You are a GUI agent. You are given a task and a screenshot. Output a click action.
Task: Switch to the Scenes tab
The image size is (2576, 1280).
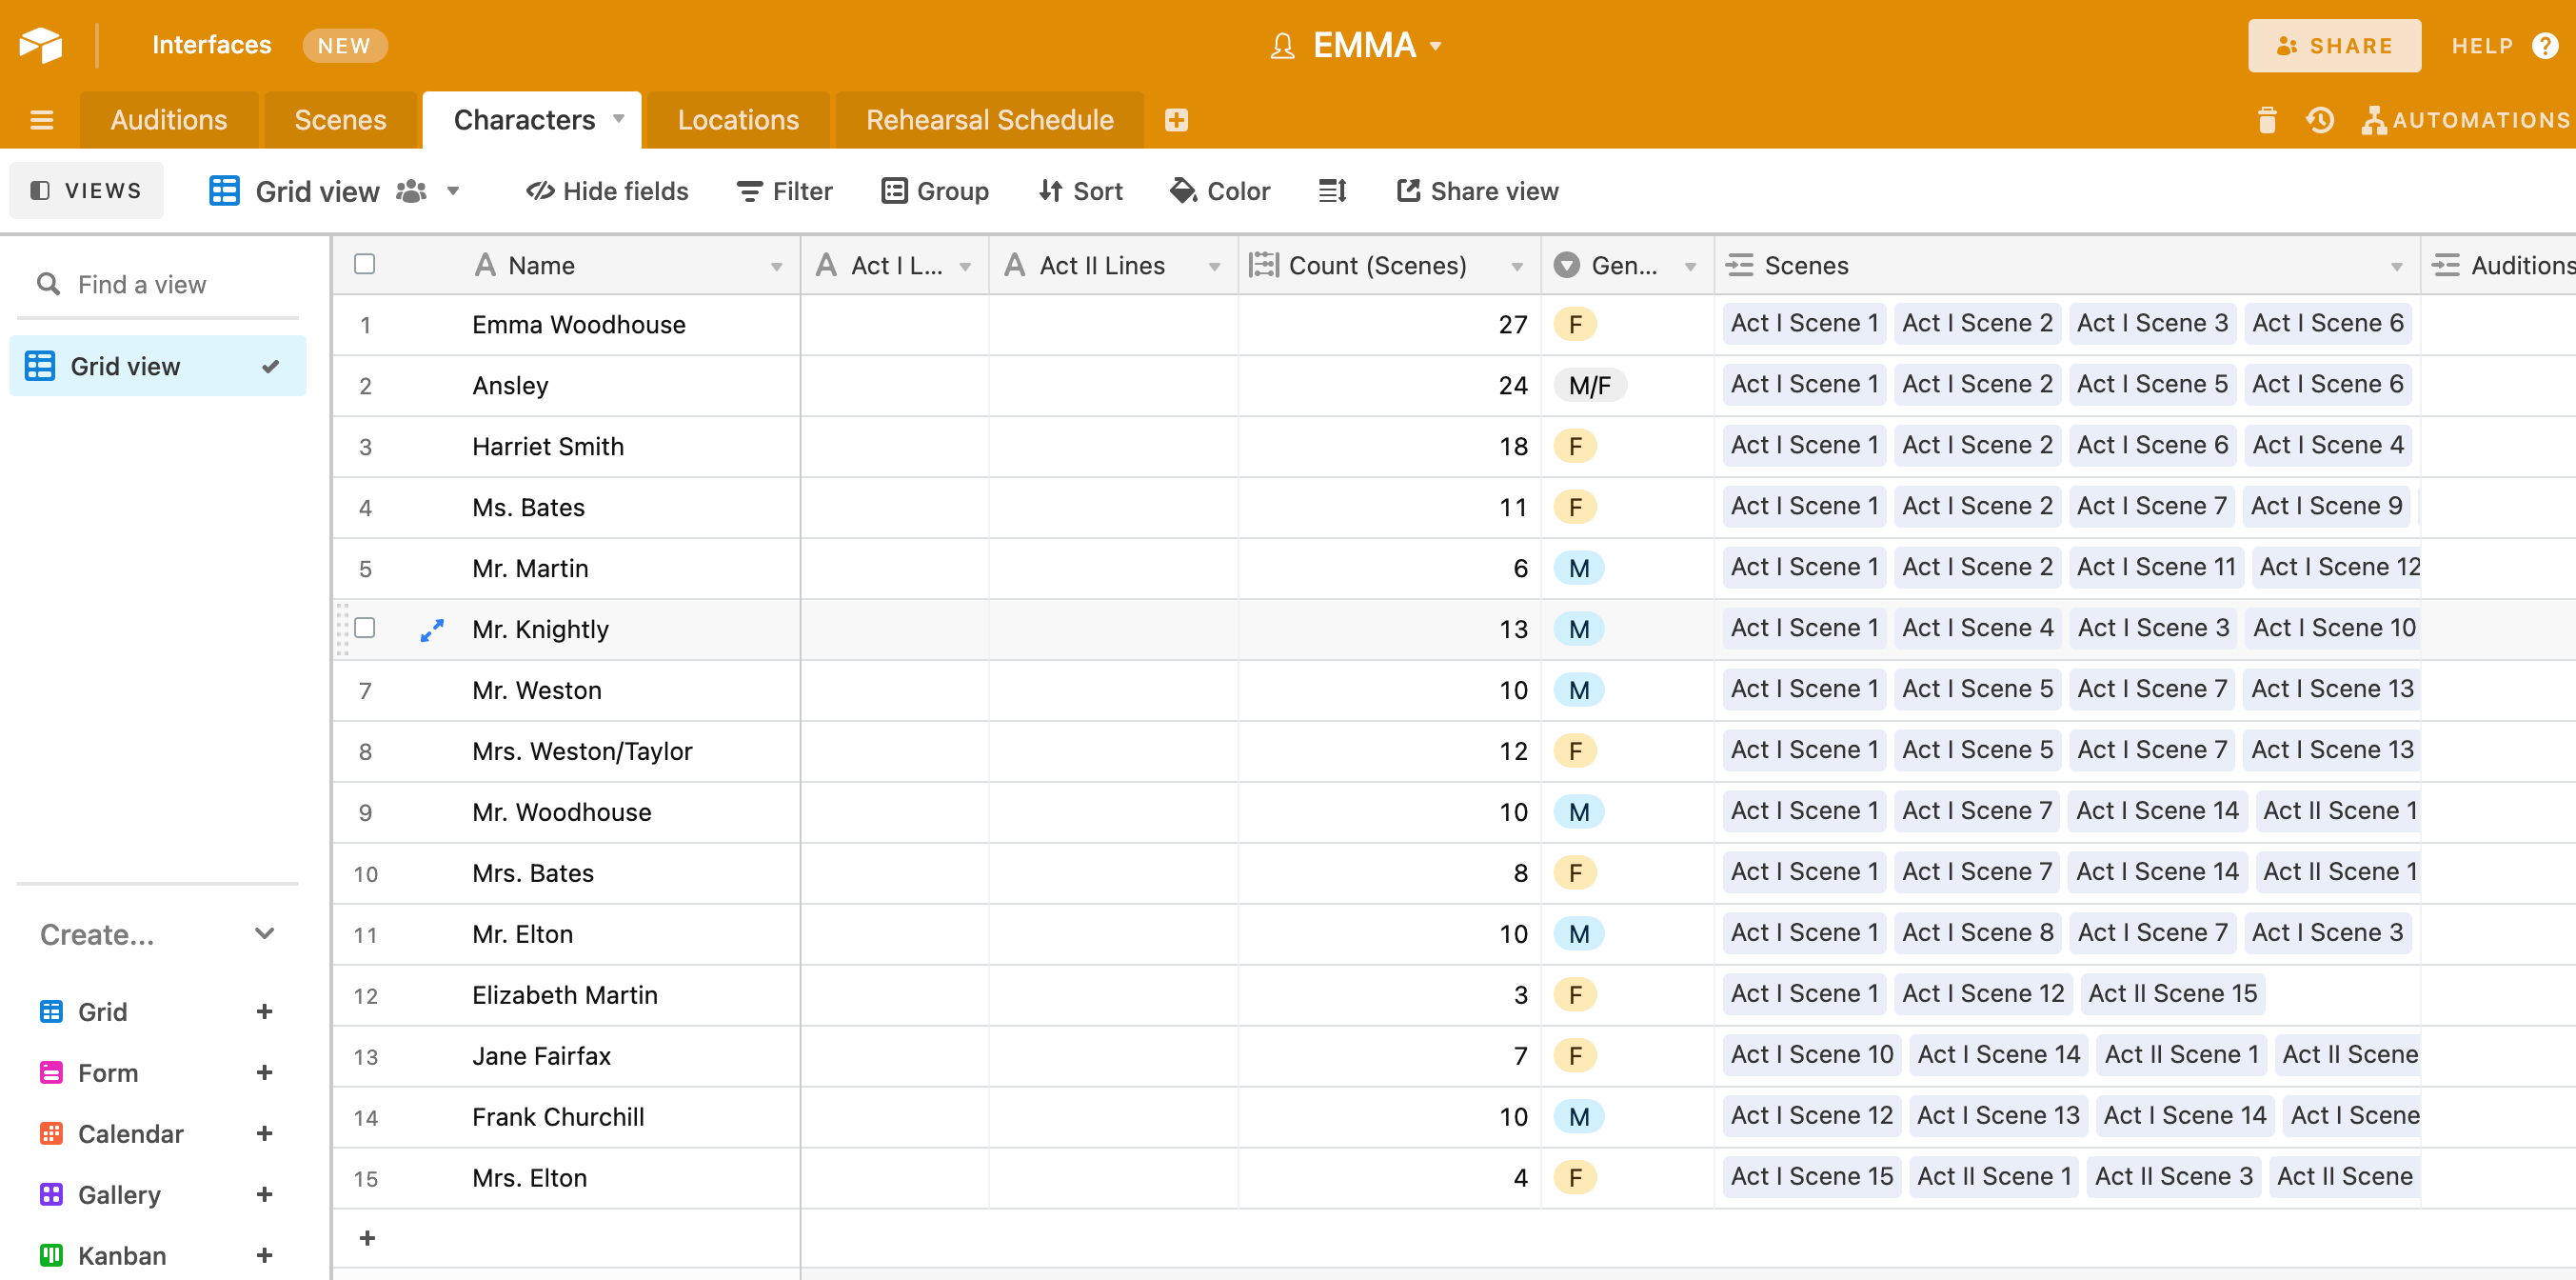click(340, 120)
